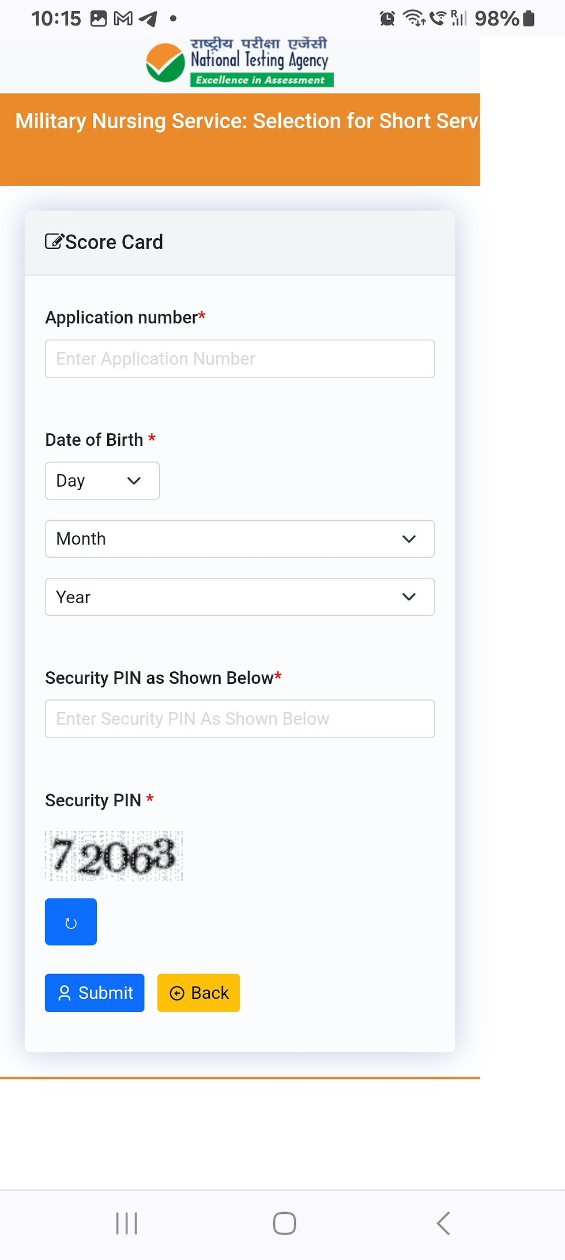Tap the 72063 captcha image
Image resolution: width=565 pixels, height=1260 pixels.
[x=114, y=856]
